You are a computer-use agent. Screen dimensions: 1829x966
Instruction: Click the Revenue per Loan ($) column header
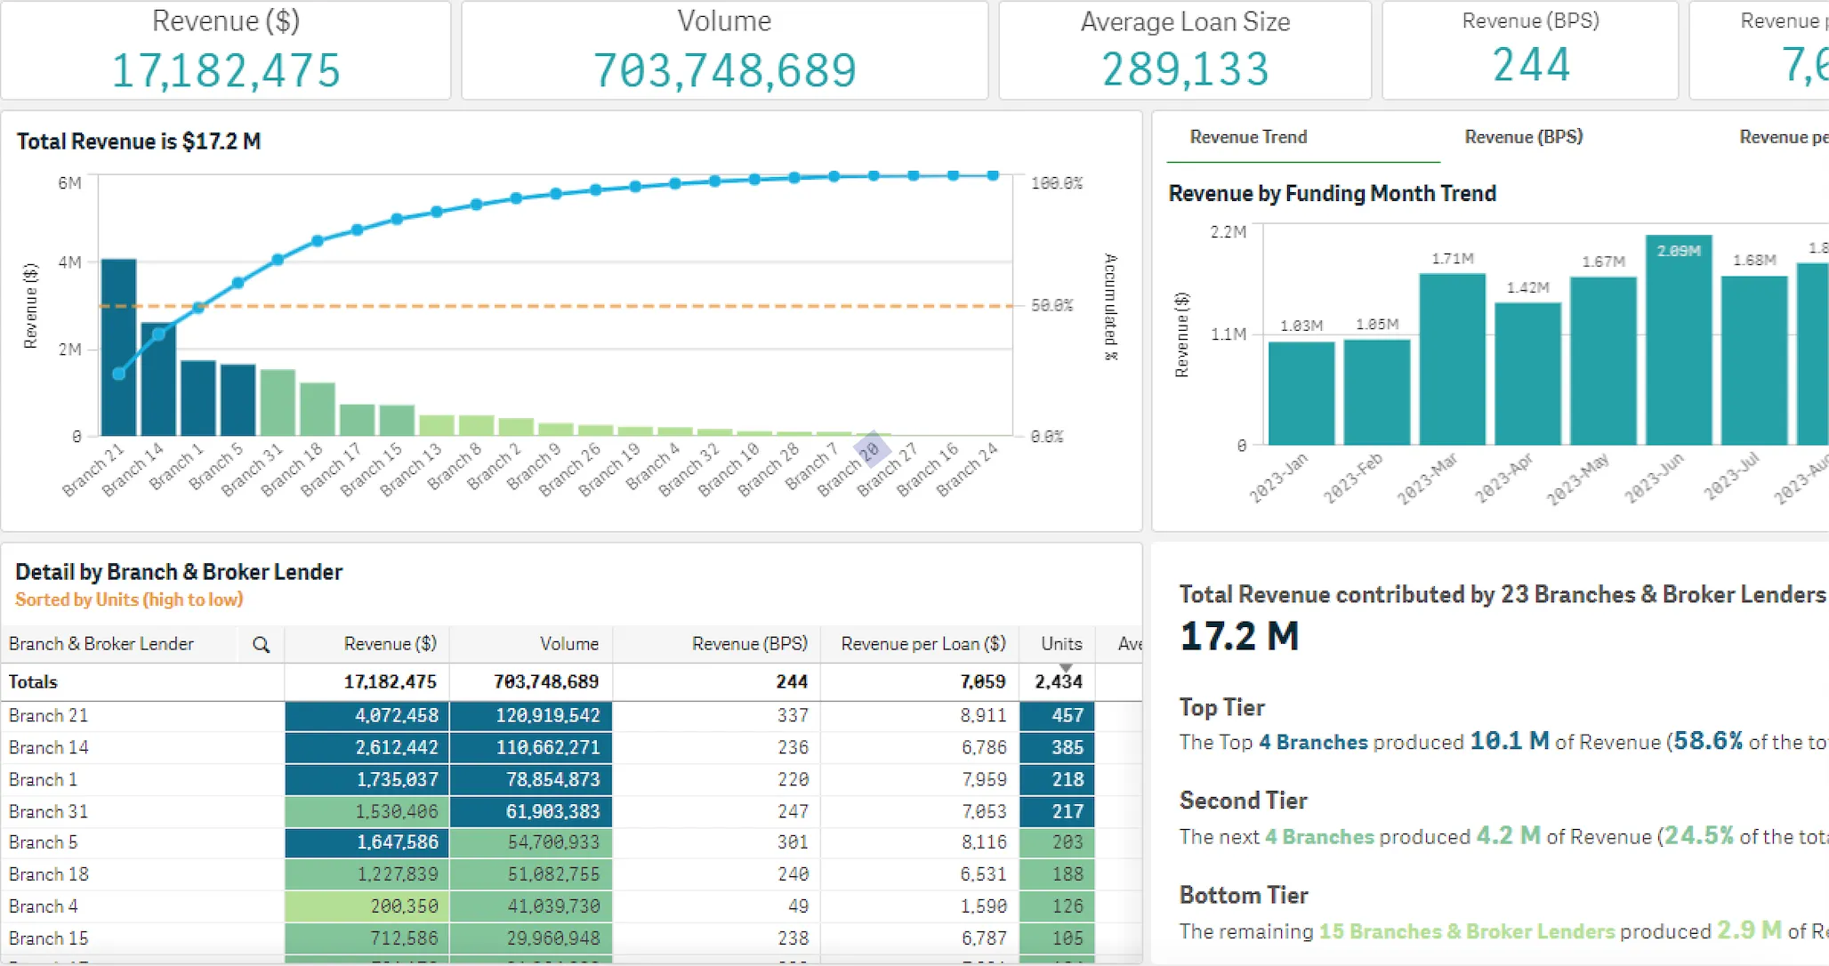(923, 644)
